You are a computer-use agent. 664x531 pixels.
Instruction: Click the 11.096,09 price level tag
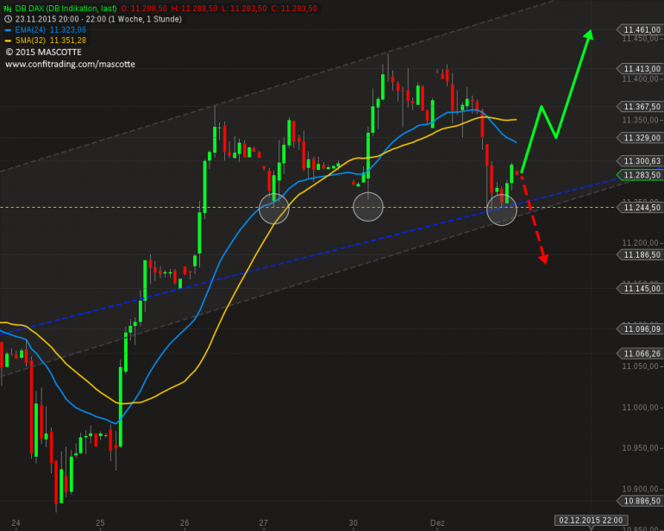coord(639,329)
